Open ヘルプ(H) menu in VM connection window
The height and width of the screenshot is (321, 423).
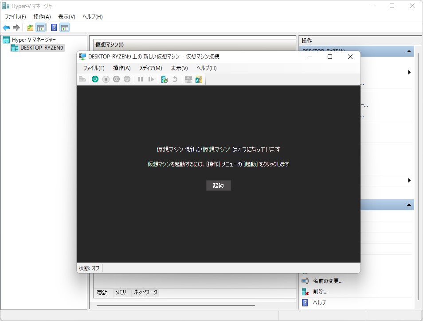[206, 68]
